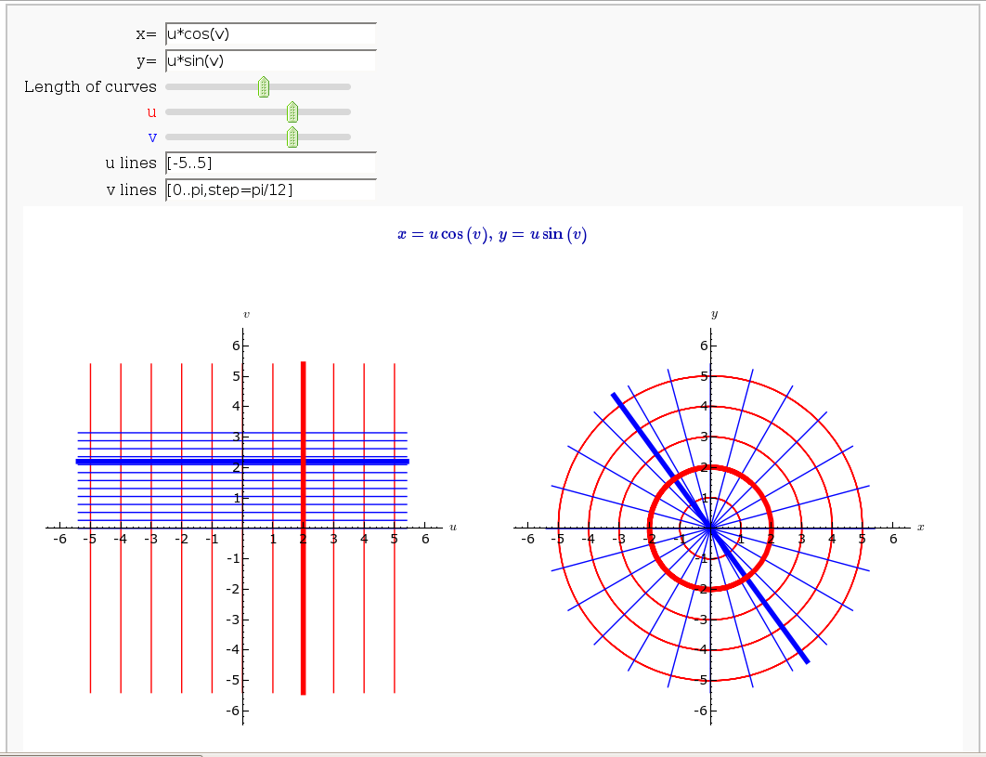
Task: Focus the u lines range field
Action: (270, 163)
